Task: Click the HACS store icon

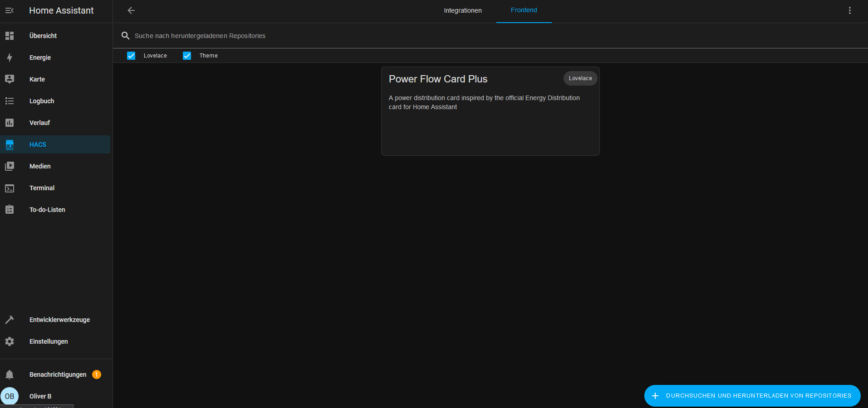Action: (x=10, y=144)
